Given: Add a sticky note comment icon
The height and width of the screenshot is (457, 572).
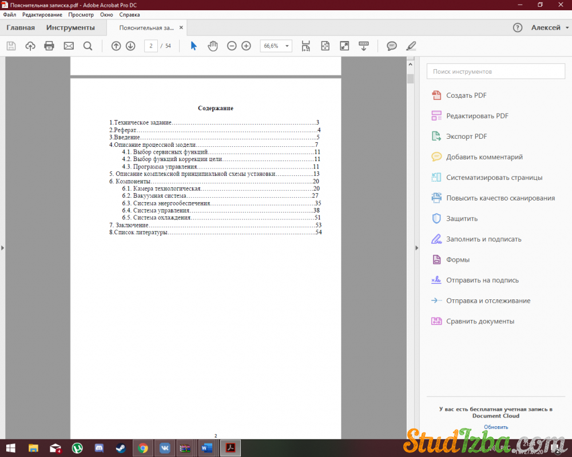Looking at the screenshot, I should coord(392,46).
